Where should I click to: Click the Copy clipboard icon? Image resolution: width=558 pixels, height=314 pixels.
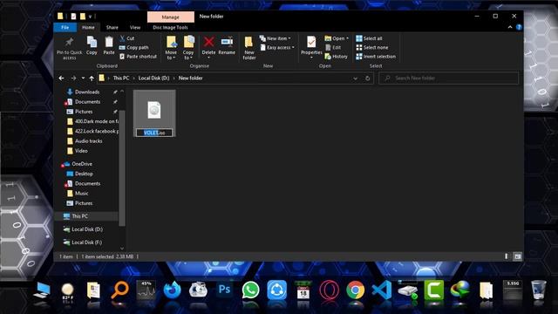[x=92, y=42]
